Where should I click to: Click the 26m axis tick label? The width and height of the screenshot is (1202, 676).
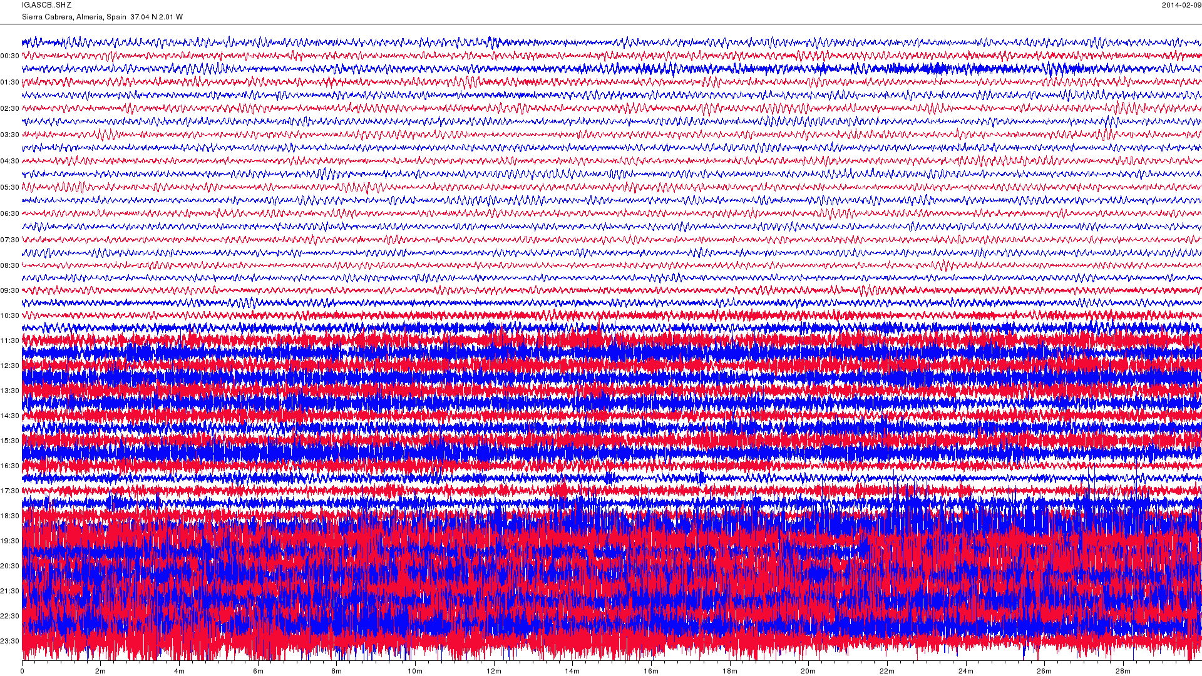coord(1044,671)
